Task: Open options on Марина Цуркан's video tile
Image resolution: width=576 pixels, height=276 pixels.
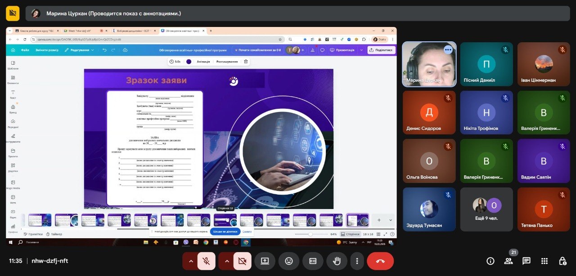Action: tap(448, 50)
